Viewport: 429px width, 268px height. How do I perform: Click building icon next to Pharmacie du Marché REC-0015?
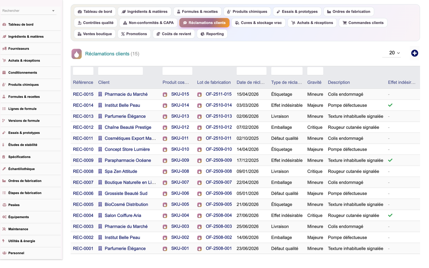100,94
